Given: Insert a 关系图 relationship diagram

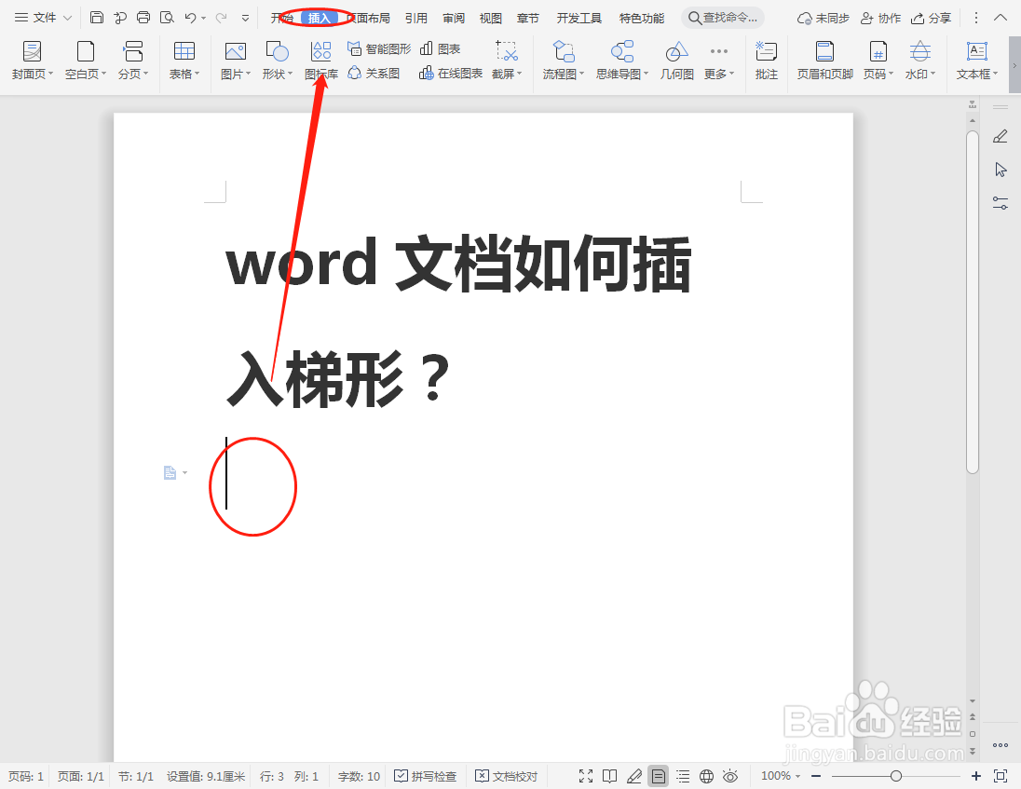Looking at the screenshot, I should tap(374, 73).
